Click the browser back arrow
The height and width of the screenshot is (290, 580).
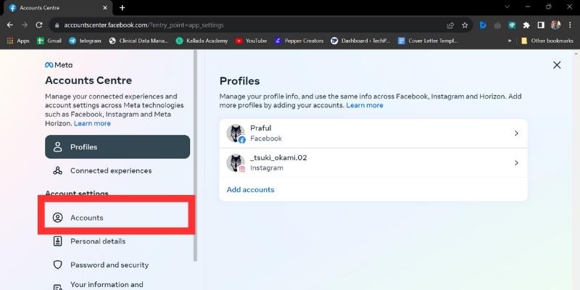coord(10,25)
